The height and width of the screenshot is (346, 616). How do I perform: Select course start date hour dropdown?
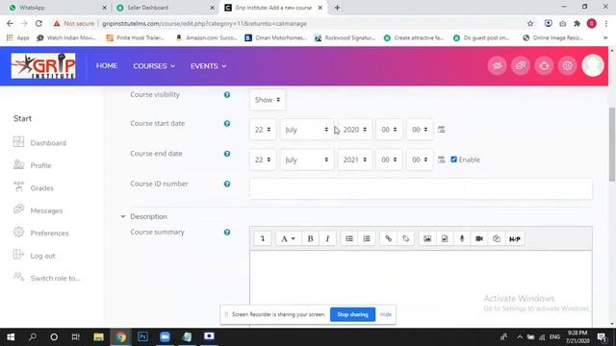click(389, 130)
